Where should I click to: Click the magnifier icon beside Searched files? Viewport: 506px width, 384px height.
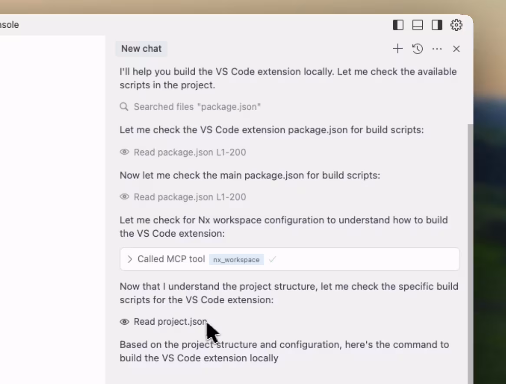pos(124,107)
